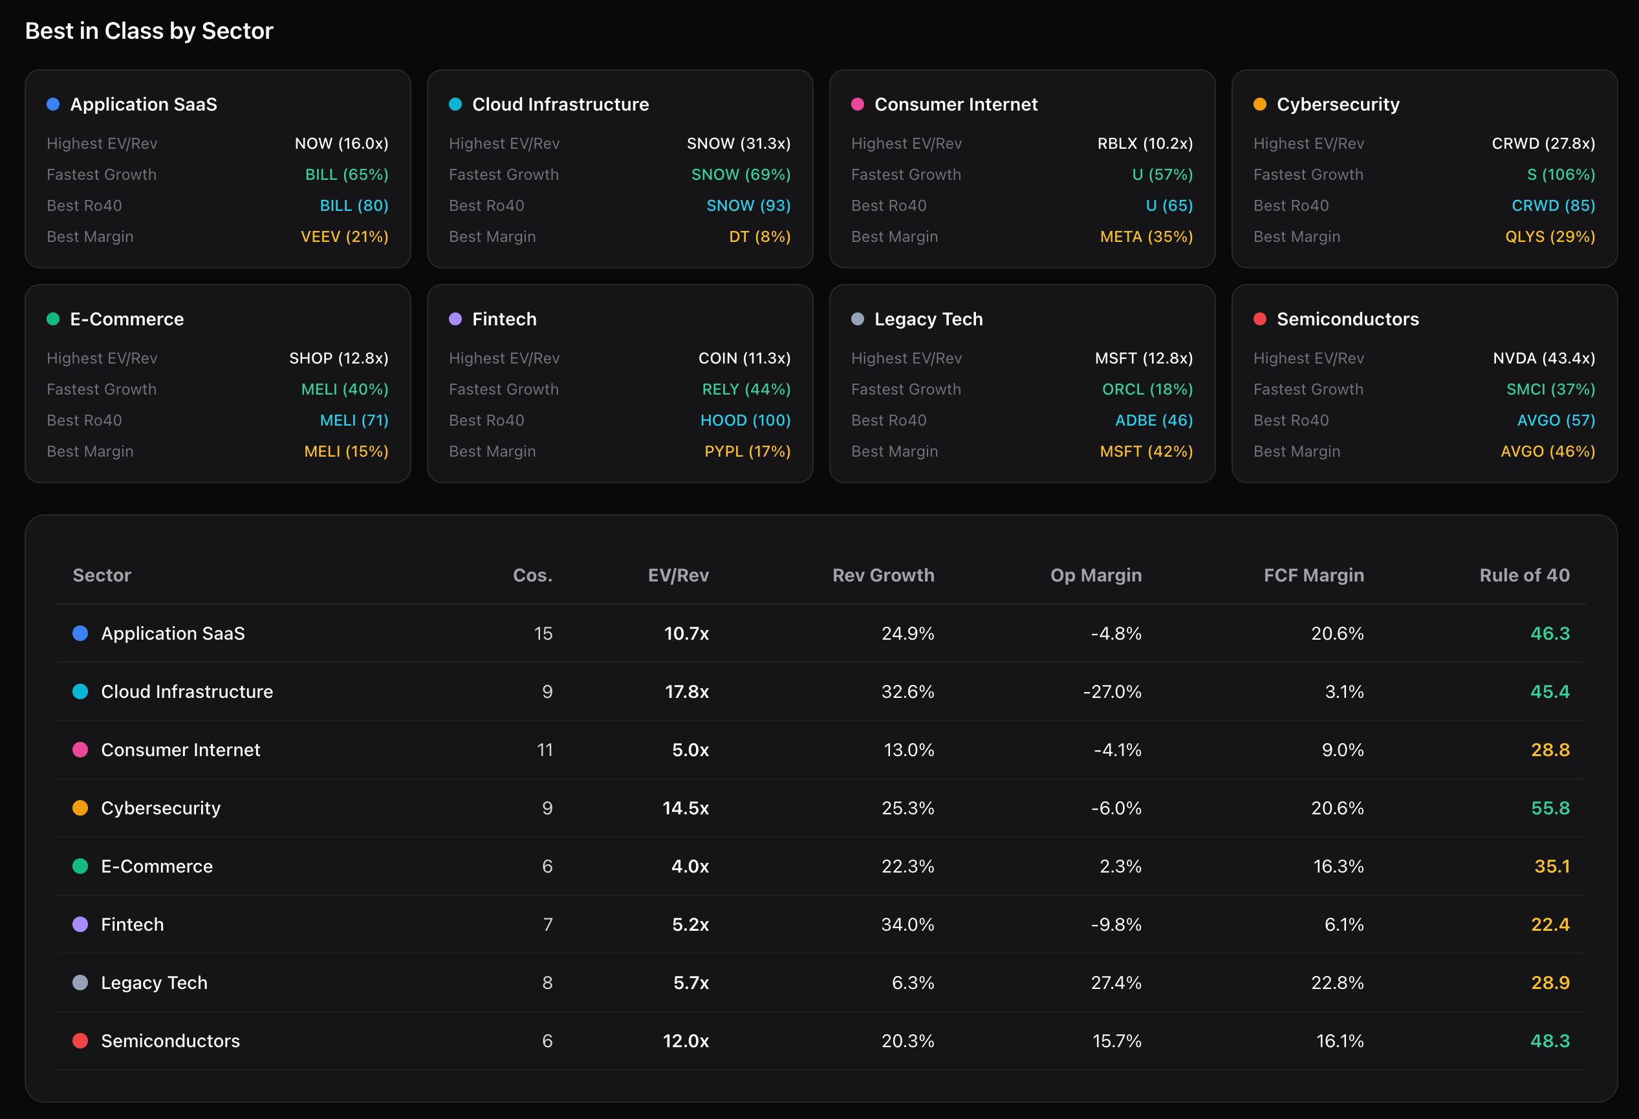1639x1119 pixels.
Task: Click the Op Margin column header
Action: click(1095, 576)
